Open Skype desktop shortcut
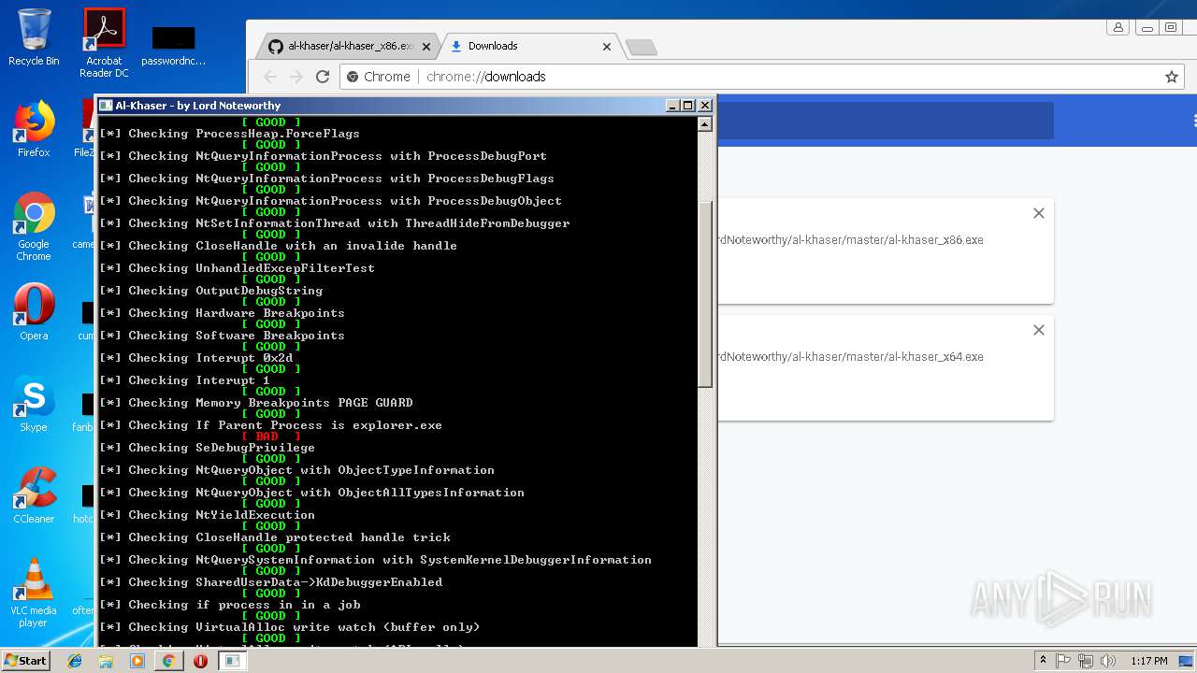Image resolution: width=1197 pixels, height=673 pixels. tap(34, 404)
